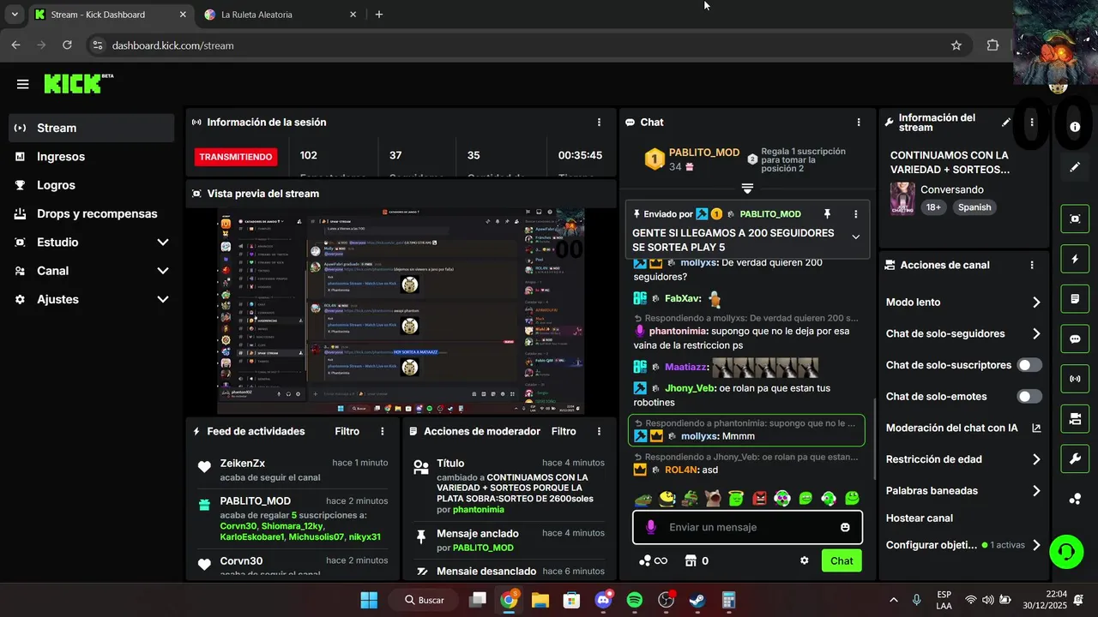Open Moderación del chat con IA link
Viewport: 1098px width, 617px height.
[x=963, y=428]
